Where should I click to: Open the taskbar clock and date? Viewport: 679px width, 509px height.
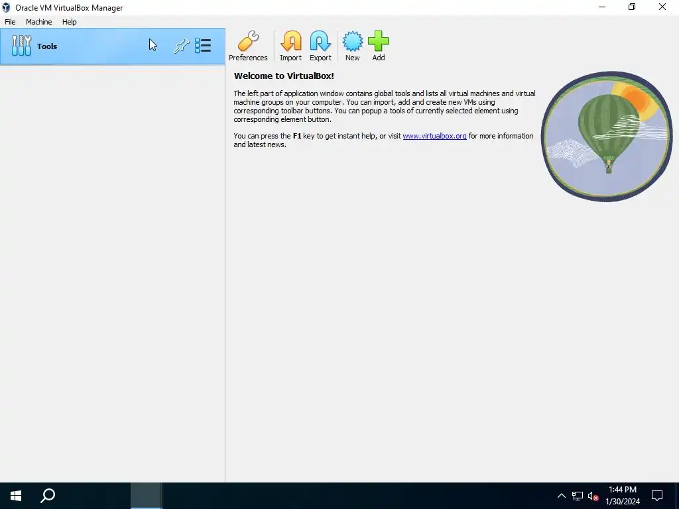click(623, 496)
